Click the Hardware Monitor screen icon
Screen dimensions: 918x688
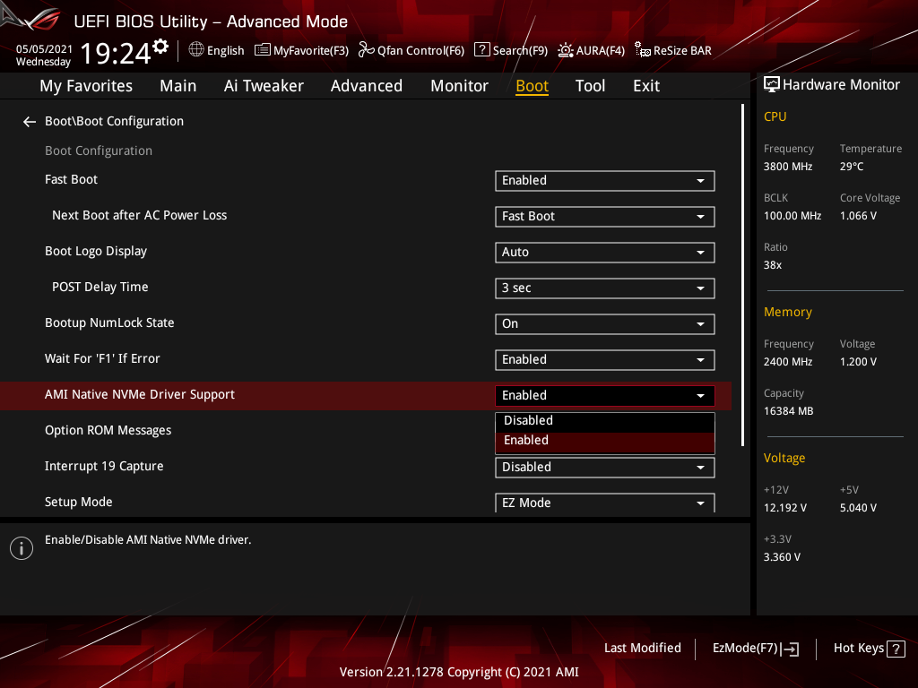click(x=772, y=85)
